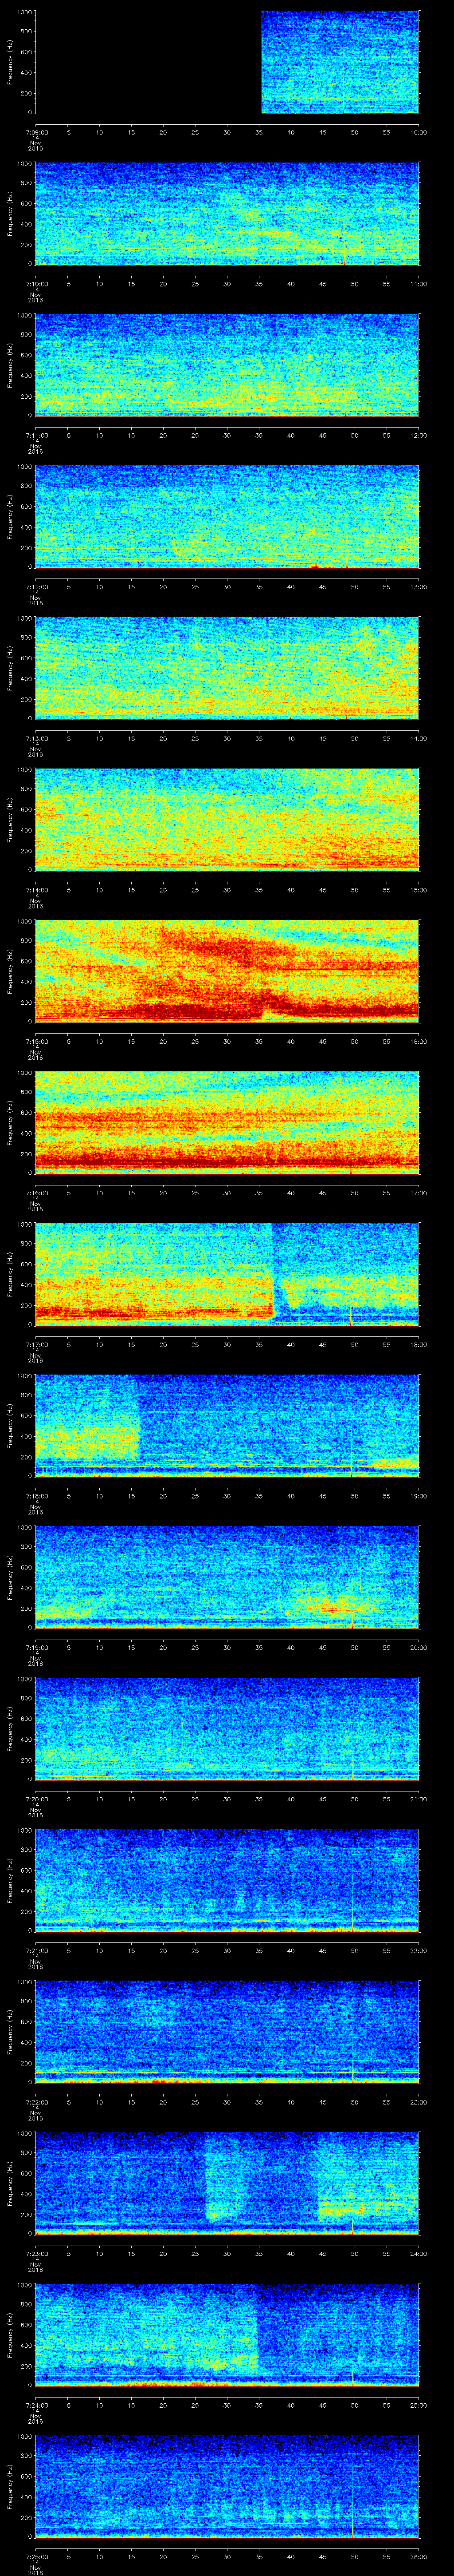
Task: Click the 24:00 end-of-axis time label
Action: (419, 2253)
